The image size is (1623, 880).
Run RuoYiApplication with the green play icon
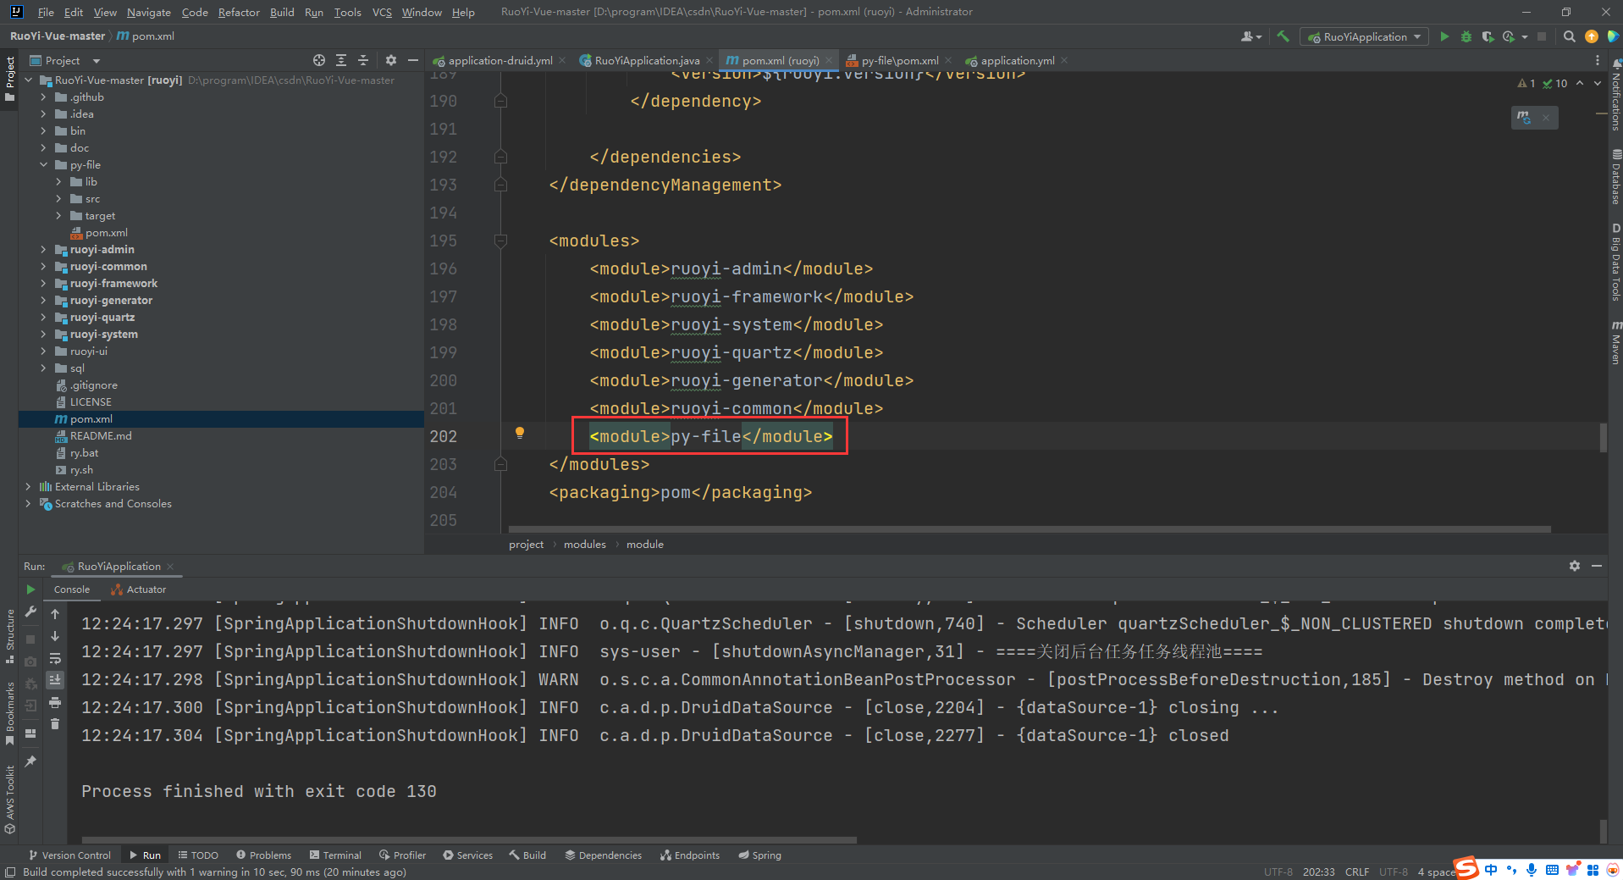tap(1444, 36)
